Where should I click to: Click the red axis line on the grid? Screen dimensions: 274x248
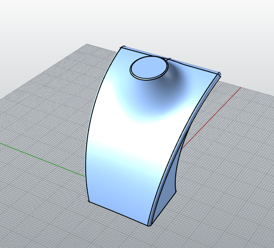(211, 118)
